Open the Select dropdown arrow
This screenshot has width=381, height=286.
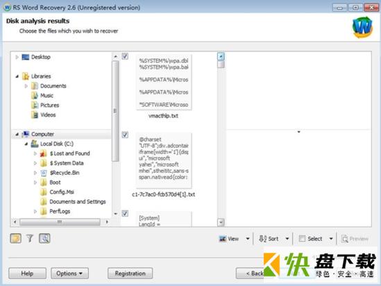[x=331, y=239]
